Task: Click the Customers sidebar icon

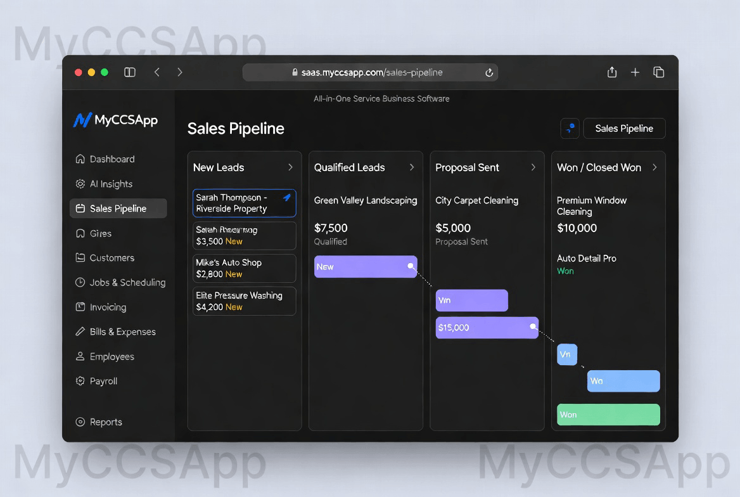Action: (80, 257)
